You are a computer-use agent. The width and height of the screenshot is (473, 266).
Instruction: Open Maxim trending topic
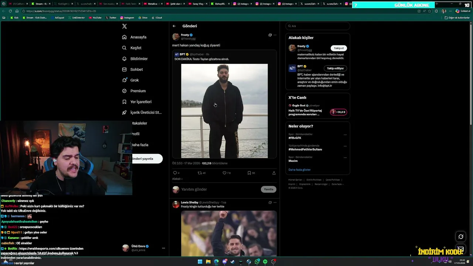[293, 161]
